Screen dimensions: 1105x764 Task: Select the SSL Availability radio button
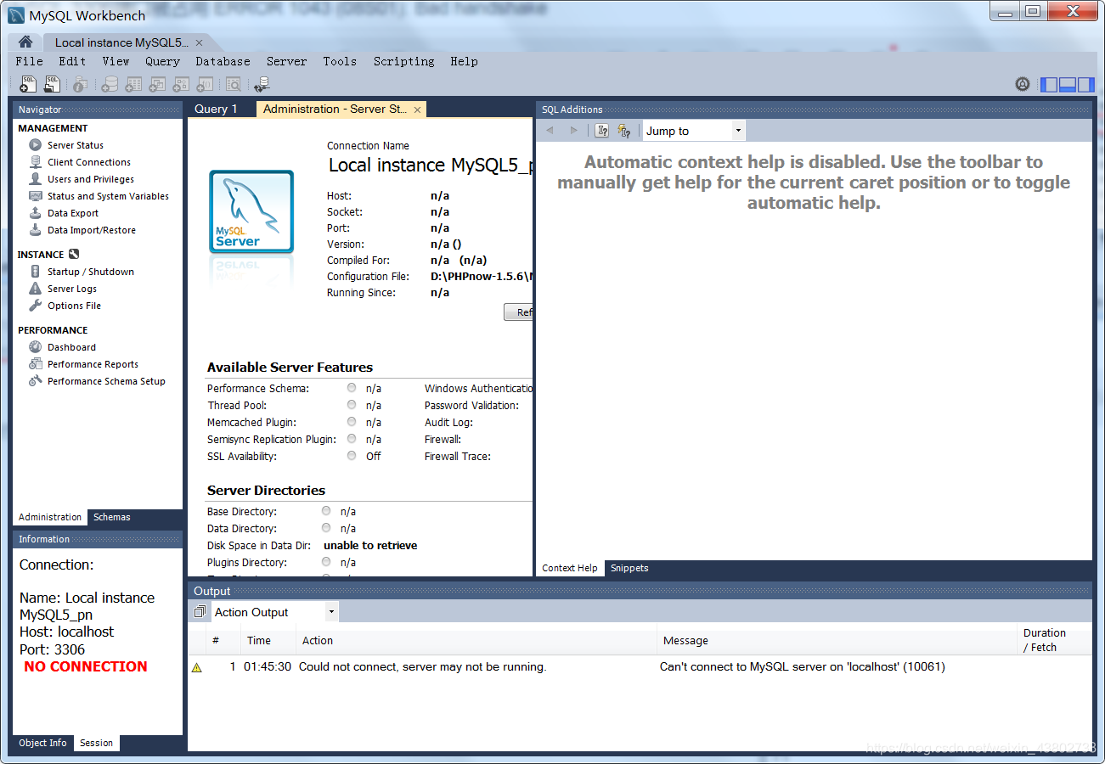click(x=351, y=455)
